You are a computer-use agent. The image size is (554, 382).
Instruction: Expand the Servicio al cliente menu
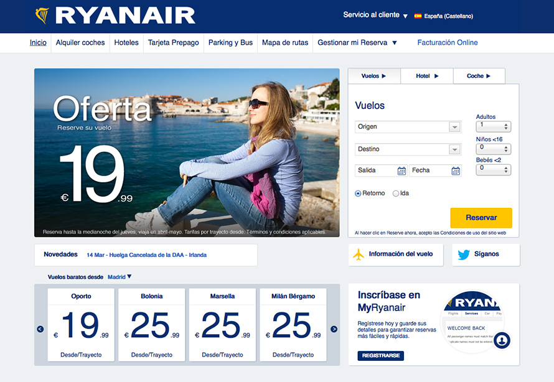(x=375, y=15)
